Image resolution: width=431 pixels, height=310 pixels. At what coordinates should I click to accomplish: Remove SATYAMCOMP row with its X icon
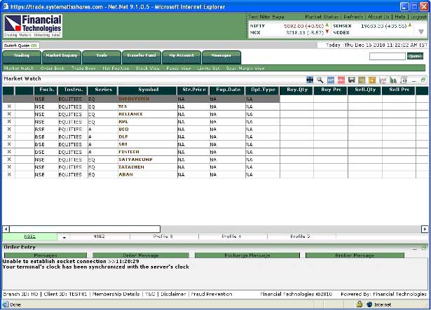(9, 160)
